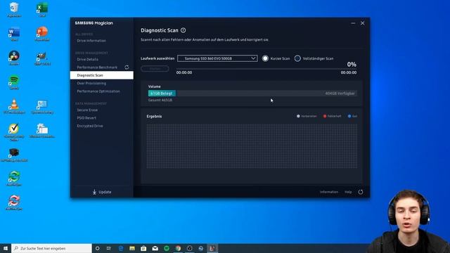Open the Laufwerk auswählen drive dropdown
This screenshot has height=253, width=450.
(x=217, y=58)
